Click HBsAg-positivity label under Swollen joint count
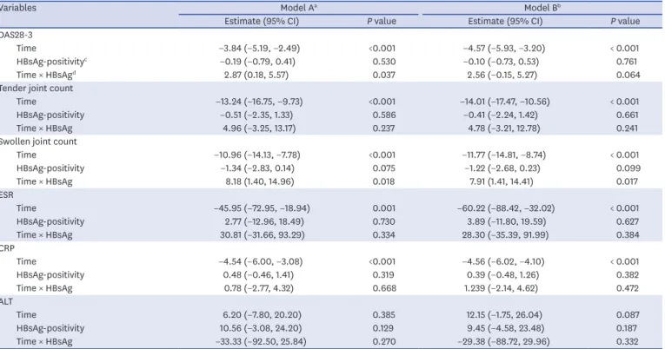The width and height of the screenshot is (665, 349). coord(50,168)
